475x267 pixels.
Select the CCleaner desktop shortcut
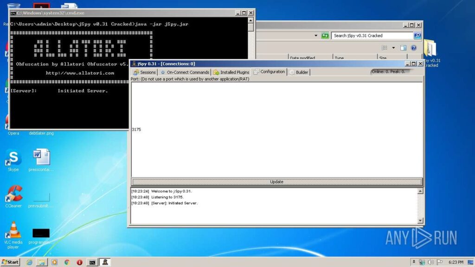click(x=13, y=197)
